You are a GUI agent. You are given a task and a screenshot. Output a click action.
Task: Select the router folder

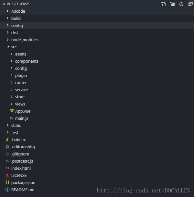[97, 82]
